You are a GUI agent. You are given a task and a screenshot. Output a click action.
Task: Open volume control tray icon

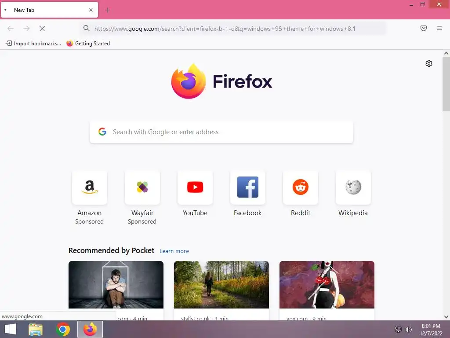click(x=408, y=329)
